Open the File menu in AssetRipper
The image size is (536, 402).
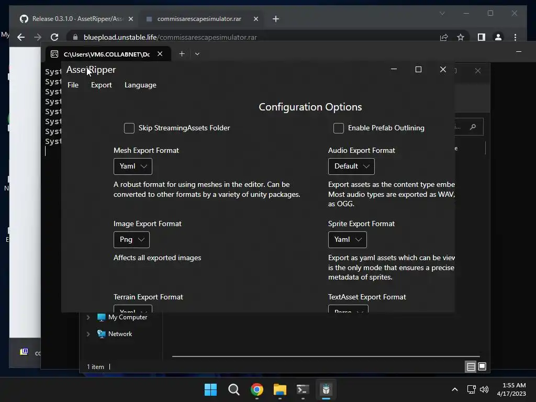73,85
